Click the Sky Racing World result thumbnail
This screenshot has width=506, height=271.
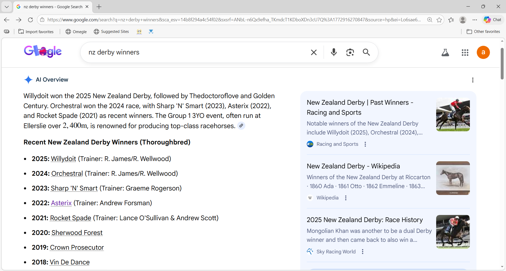coord(453,232)
